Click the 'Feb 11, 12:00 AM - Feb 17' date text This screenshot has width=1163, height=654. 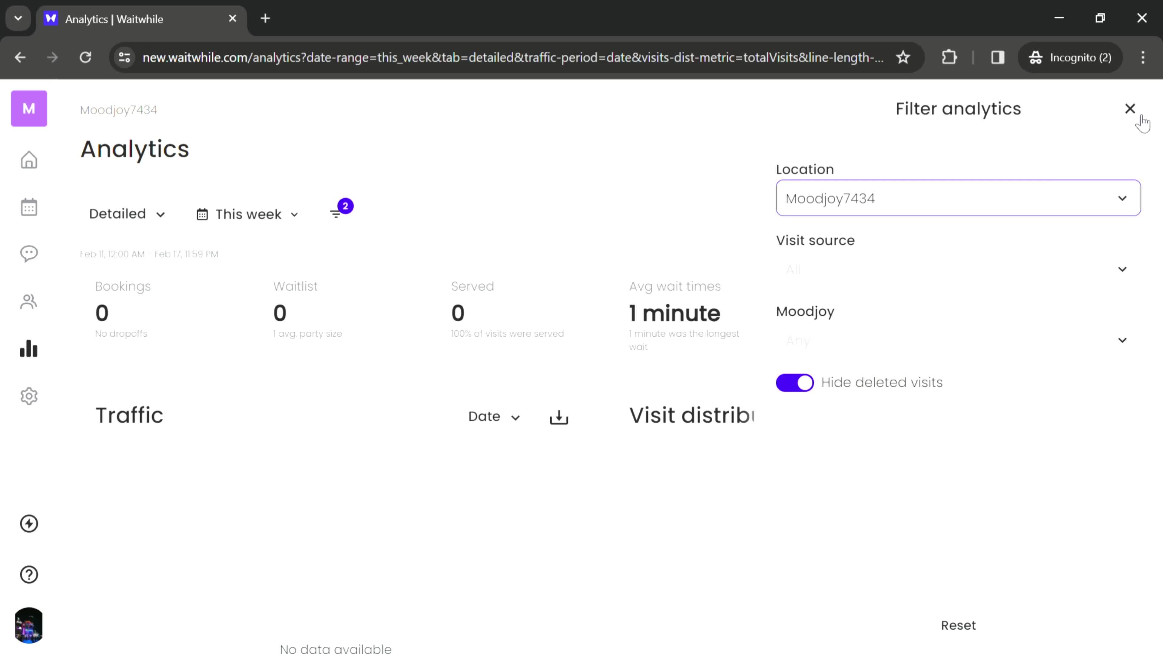point(149,254)
